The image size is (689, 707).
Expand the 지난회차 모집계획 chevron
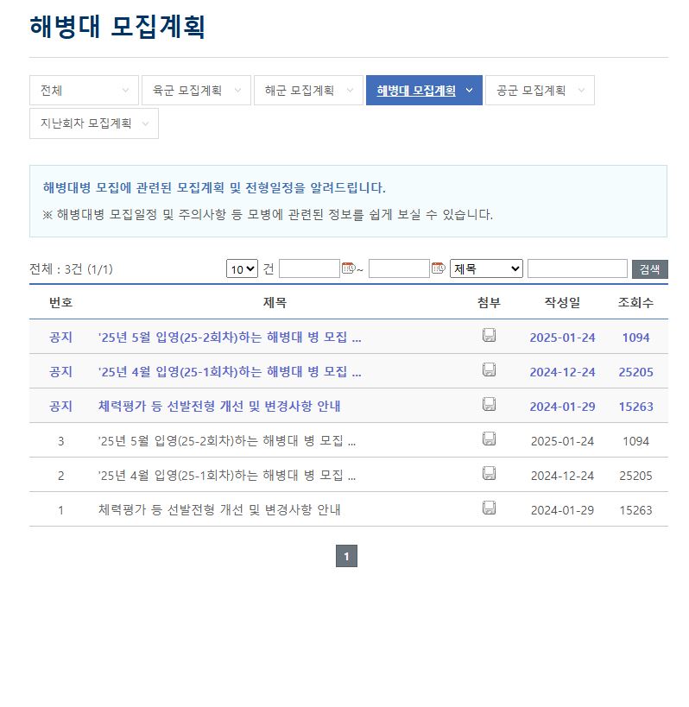pos(145,123)
